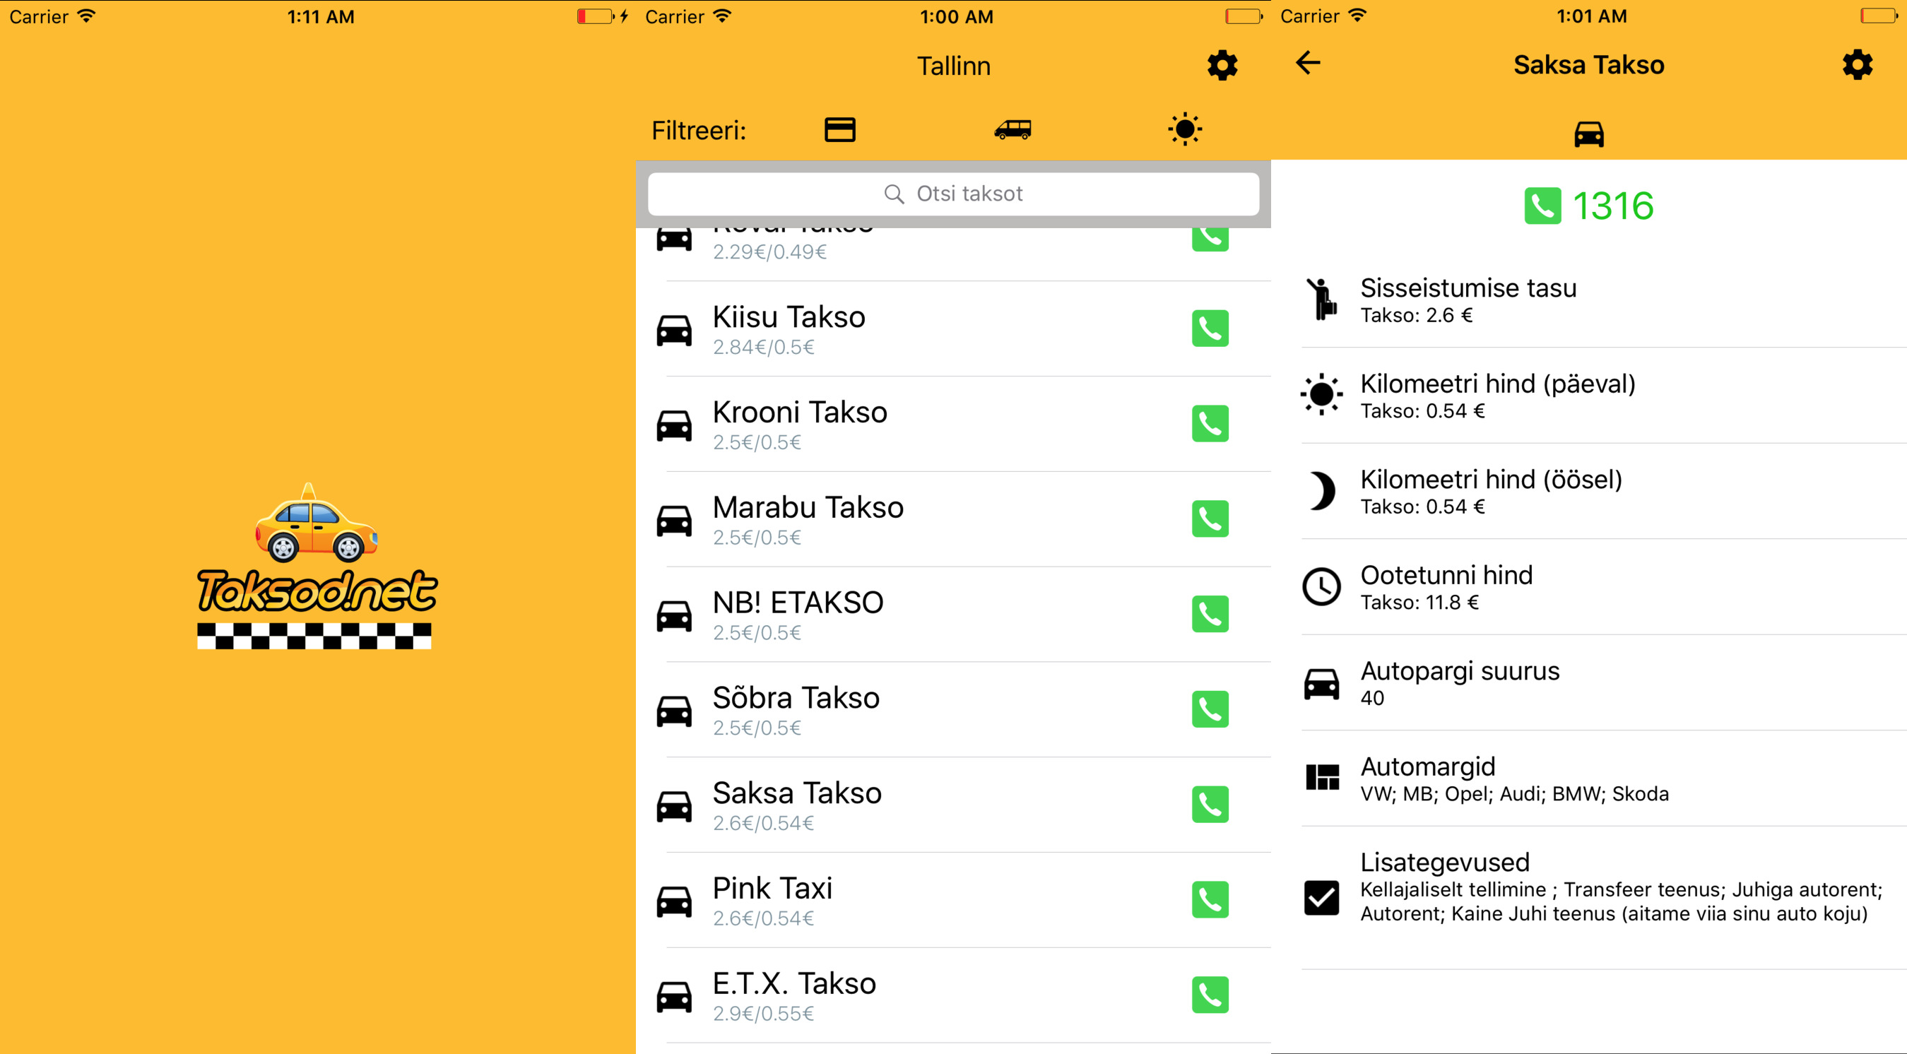Toggle the minivan filter icon
Image resolution: width=1907 pixels, height=1054 pixels.
pyautogui.click(x=1012, y=129)
